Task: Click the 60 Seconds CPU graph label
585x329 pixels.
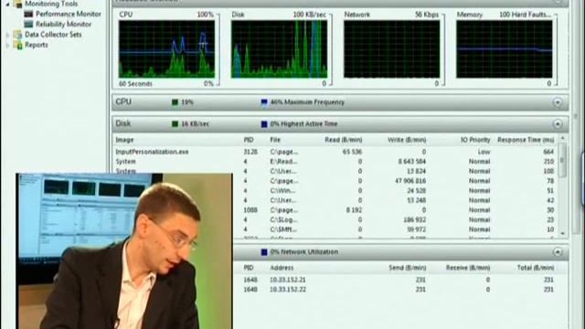Action: tap(135, 84)
